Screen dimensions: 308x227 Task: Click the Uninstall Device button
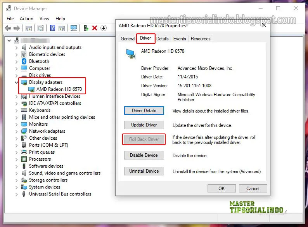coord(144,171)
